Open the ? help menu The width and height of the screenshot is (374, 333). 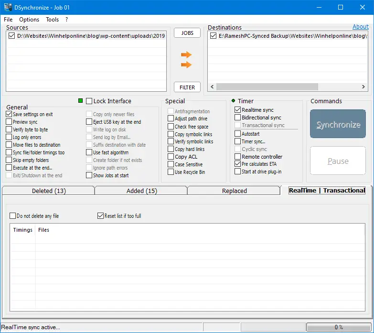coord(66,19)
